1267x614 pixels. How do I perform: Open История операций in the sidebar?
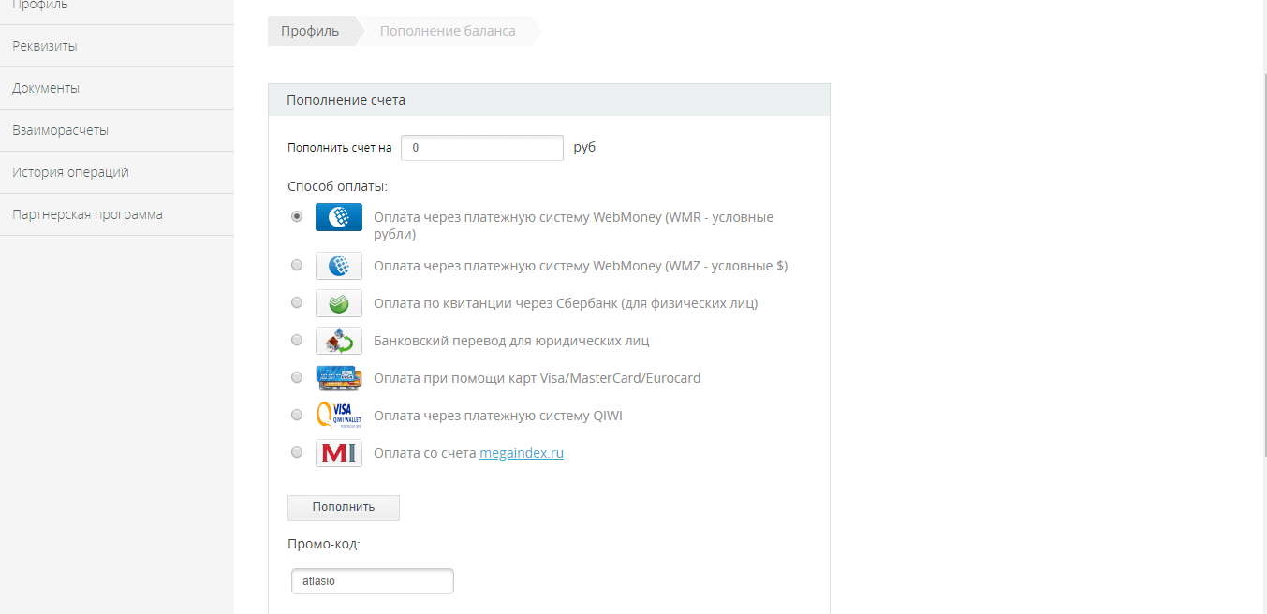pos(70,172)
